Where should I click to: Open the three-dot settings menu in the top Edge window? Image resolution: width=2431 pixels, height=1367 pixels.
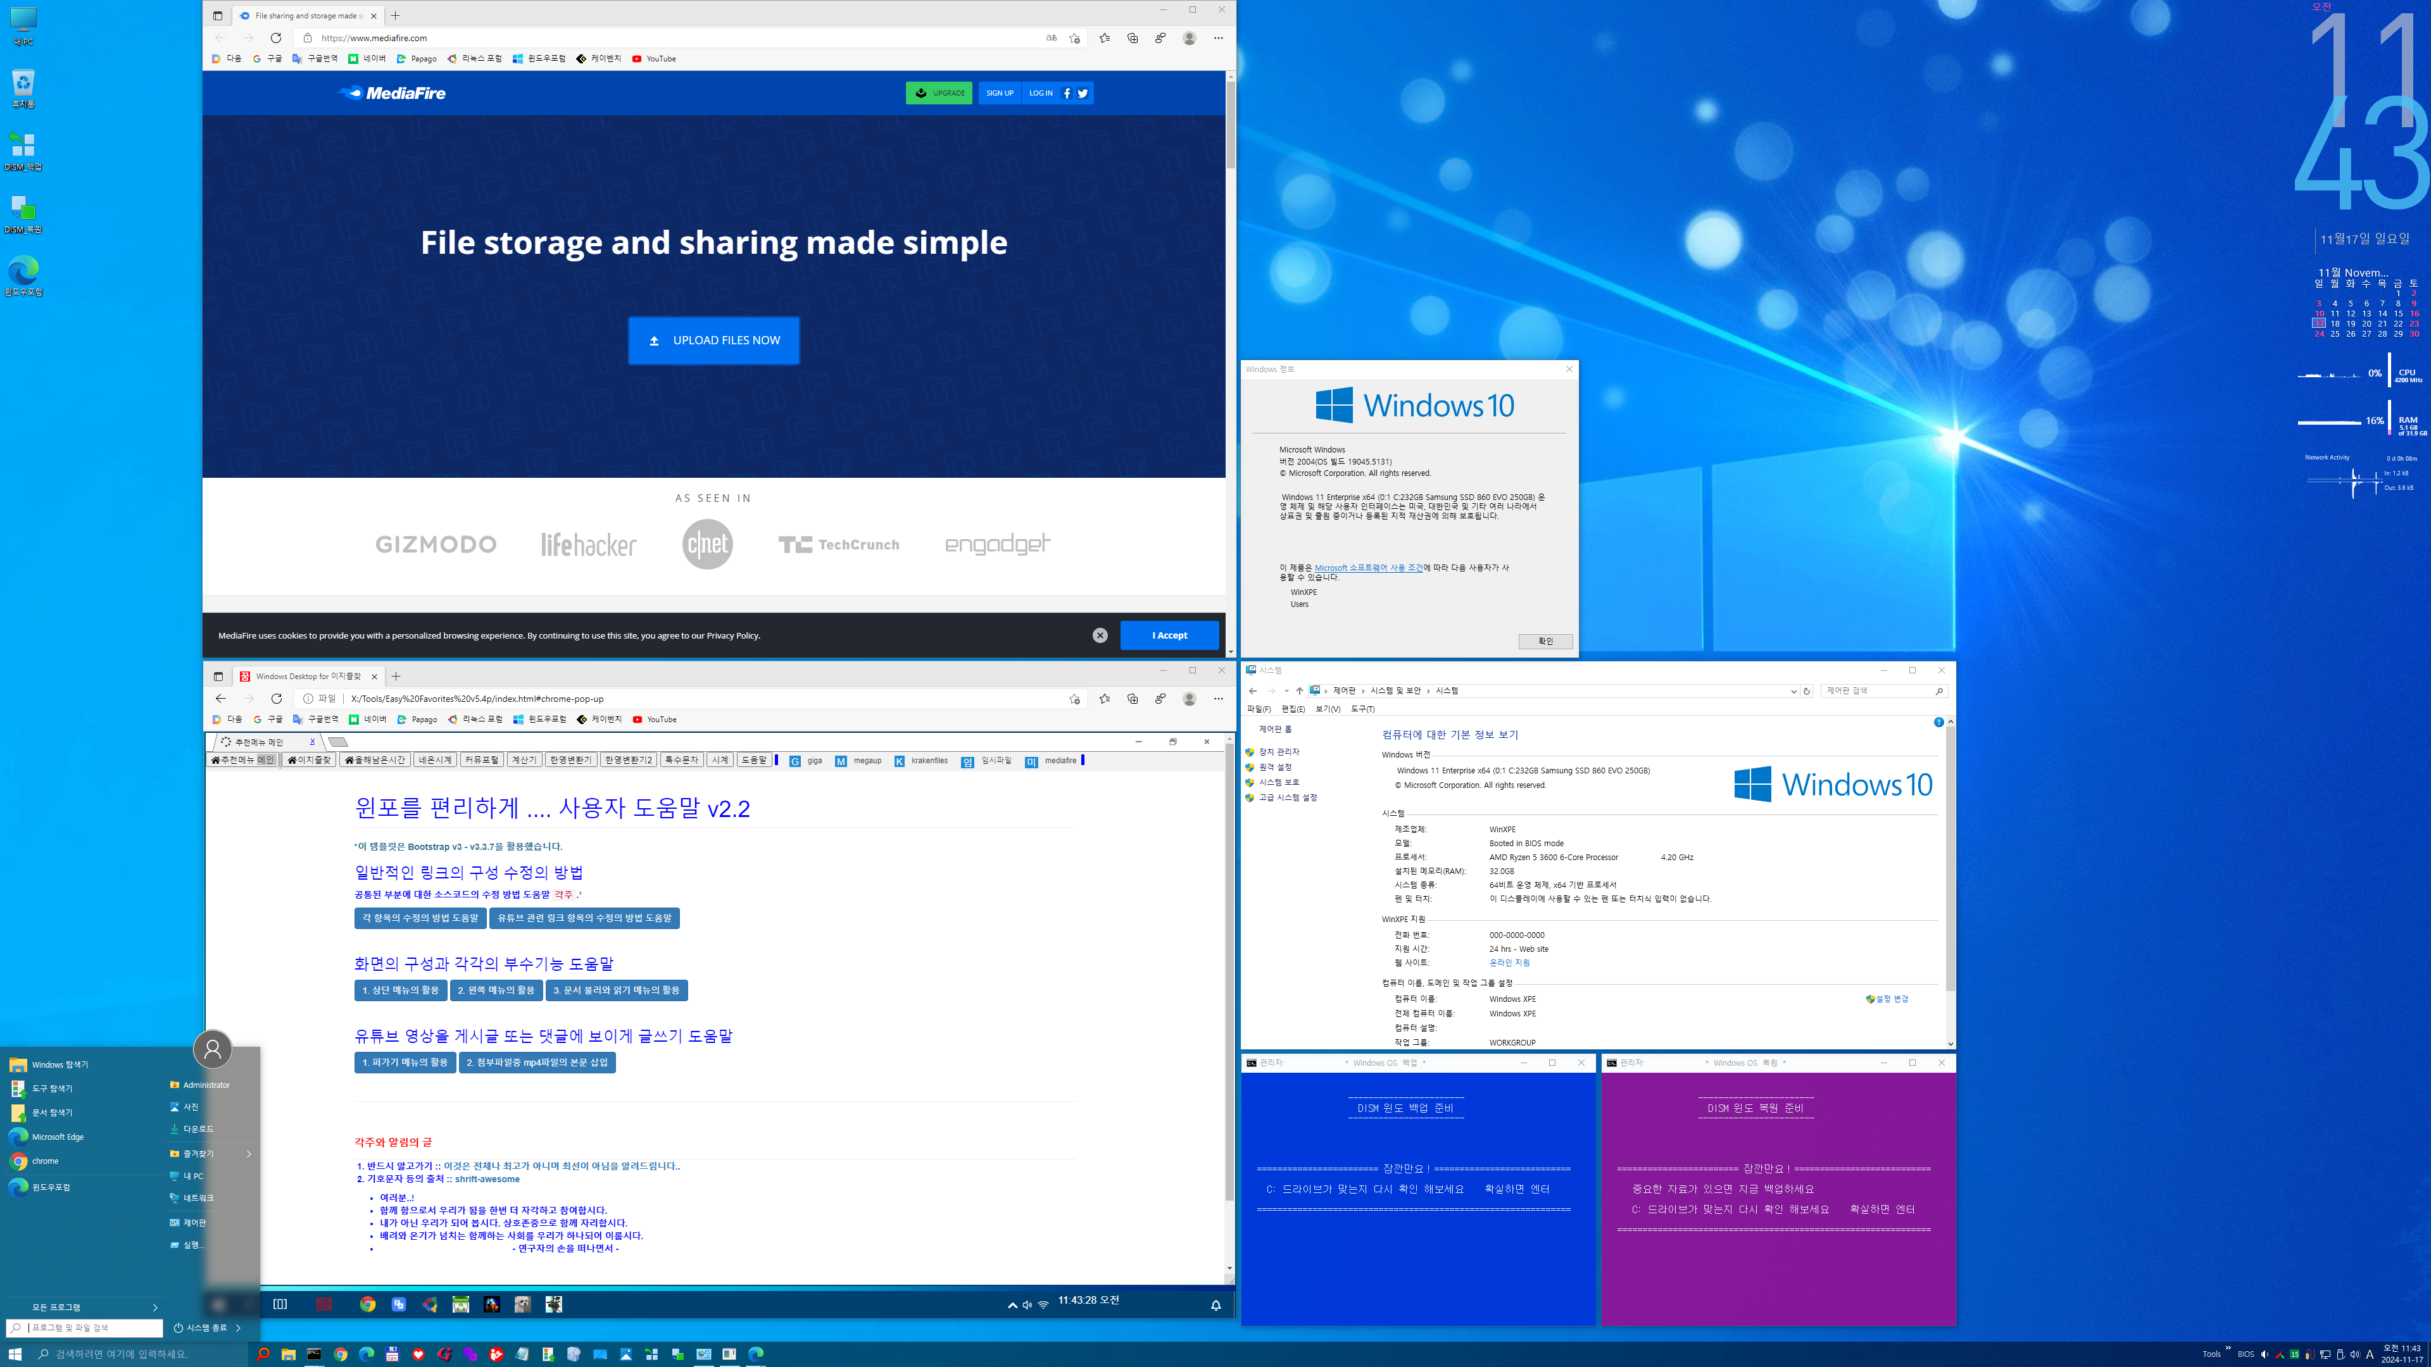pyautogui.click(x=1218, y=38)
